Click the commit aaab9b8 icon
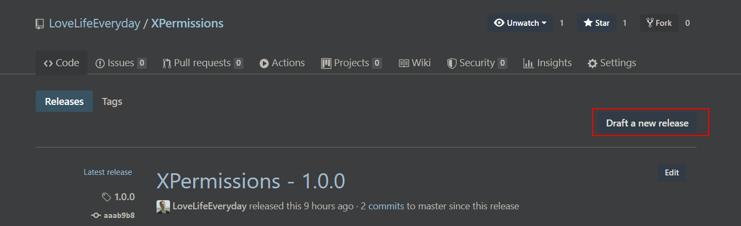The image size is (741, 226). (96, 215)
